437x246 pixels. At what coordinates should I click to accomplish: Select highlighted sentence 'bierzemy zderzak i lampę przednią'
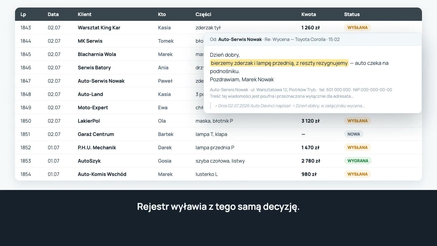click(252, 63)
